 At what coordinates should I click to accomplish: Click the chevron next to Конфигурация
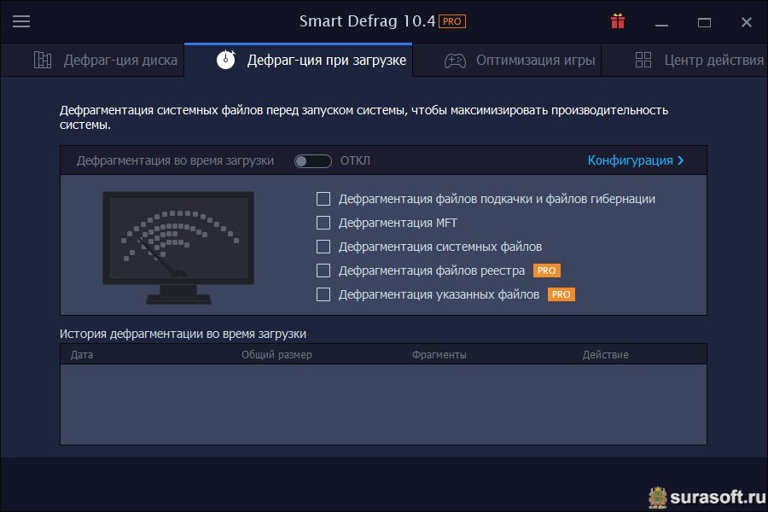point(680,160)
